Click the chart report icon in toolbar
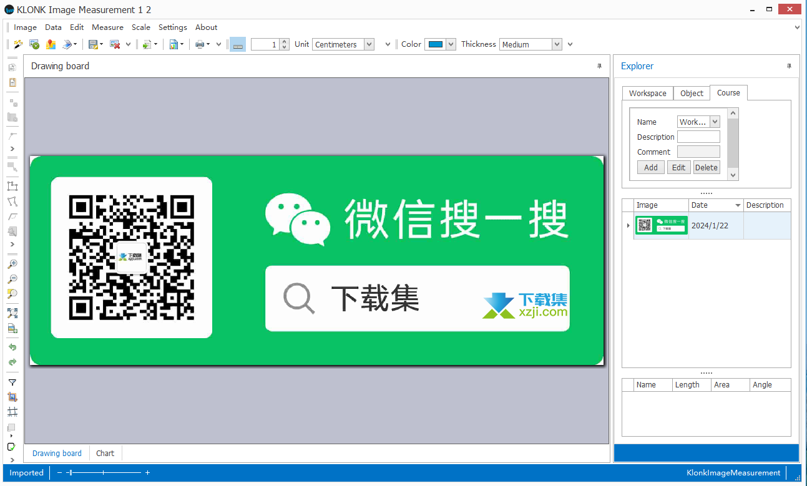The height and width of the screenshot is (486, 807). coord(174,44)
